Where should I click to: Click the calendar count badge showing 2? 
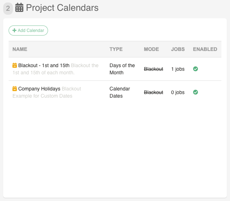(8, 8)
